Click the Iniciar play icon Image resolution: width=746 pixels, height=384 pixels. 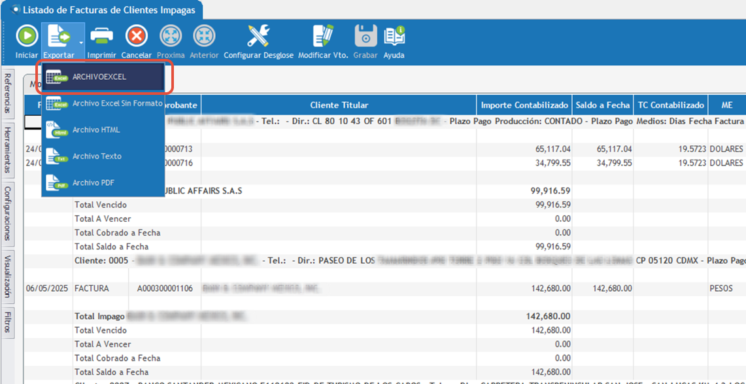point(27,36)
